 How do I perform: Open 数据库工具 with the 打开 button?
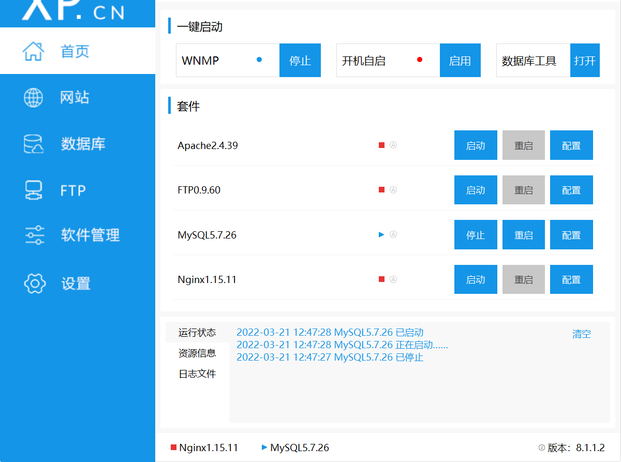click(585, 60)
